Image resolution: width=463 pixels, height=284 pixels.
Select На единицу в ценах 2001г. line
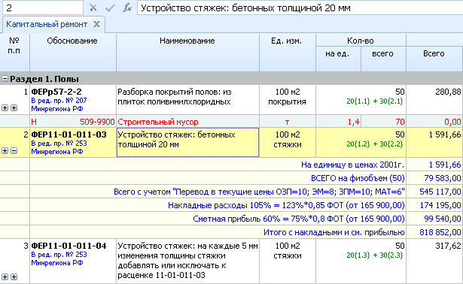352,165
